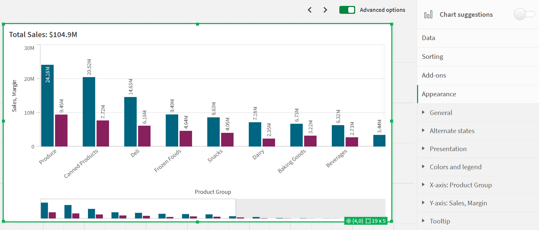Expand Colors and legend settings

click(455, 167)
